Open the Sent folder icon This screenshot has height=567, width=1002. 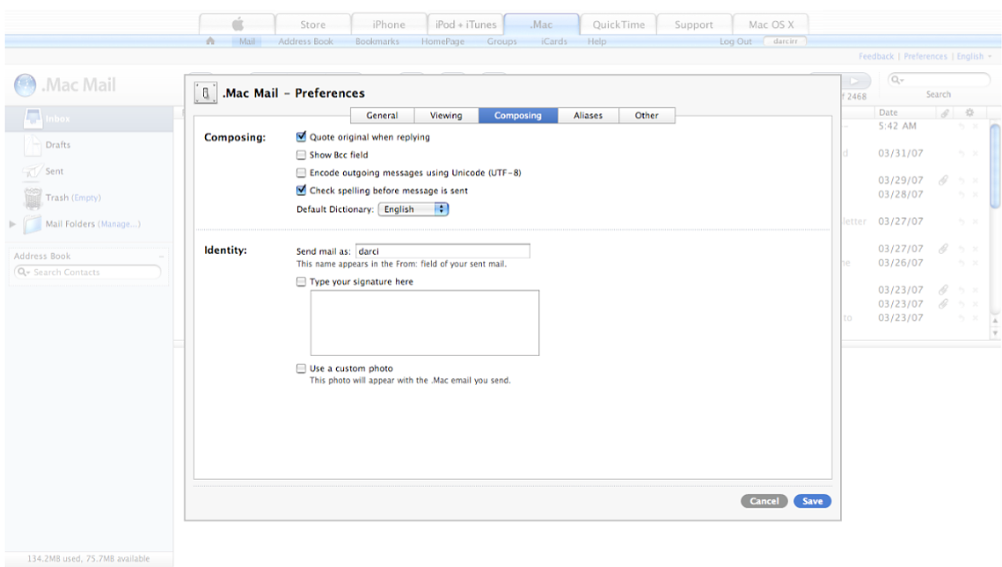tap(32, 171)
